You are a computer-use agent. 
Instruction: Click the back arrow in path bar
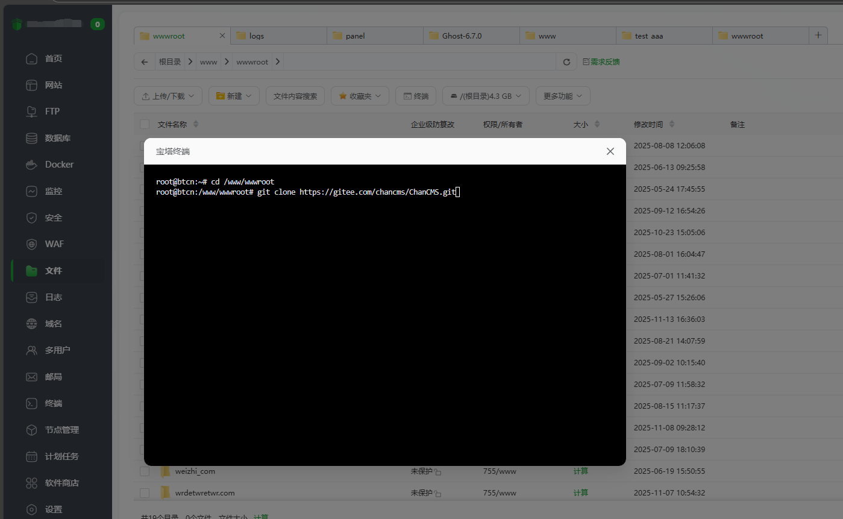click(145, 62)
